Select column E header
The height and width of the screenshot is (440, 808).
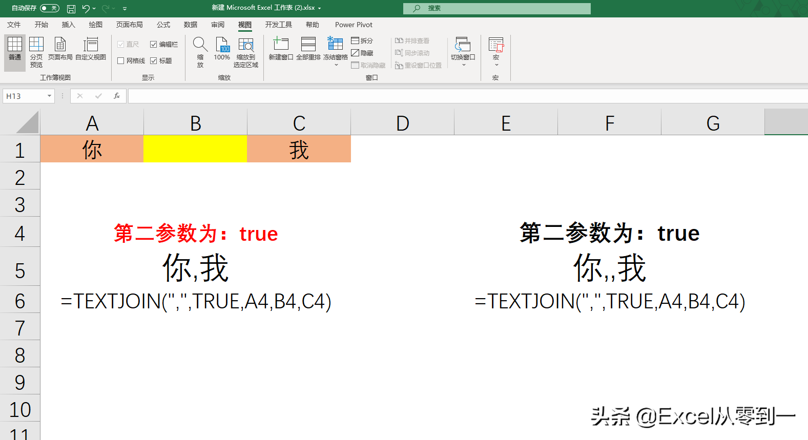pyautogui.click(x=506, y=123)
